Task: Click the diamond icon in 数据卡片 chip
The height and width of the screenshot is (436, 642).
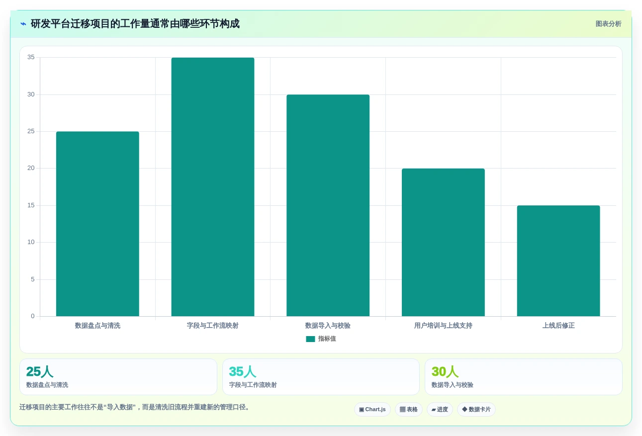Action: pos(464,410)
